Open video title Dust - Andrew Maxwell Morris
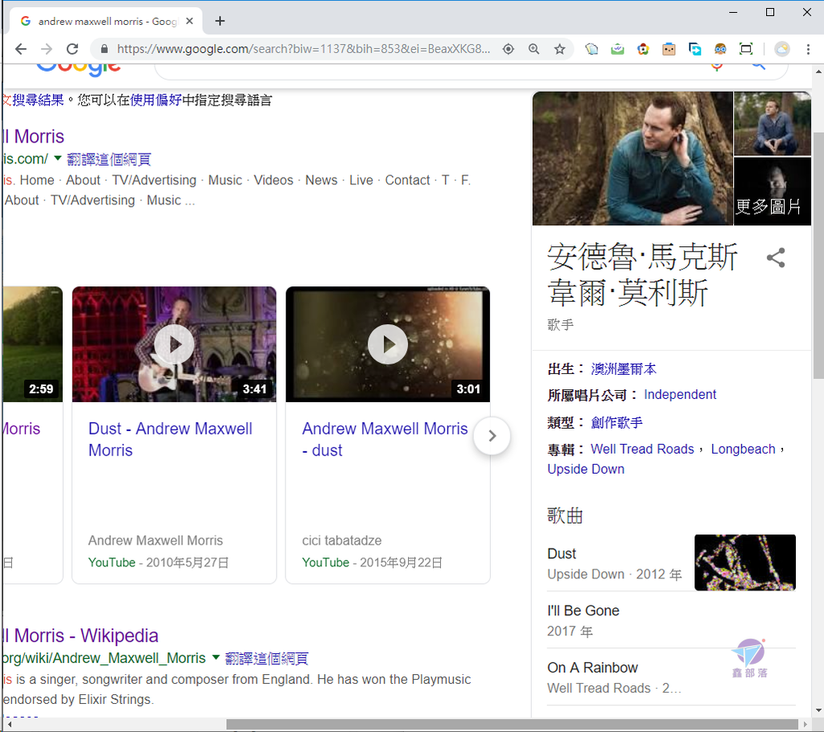 coord(171,439)
